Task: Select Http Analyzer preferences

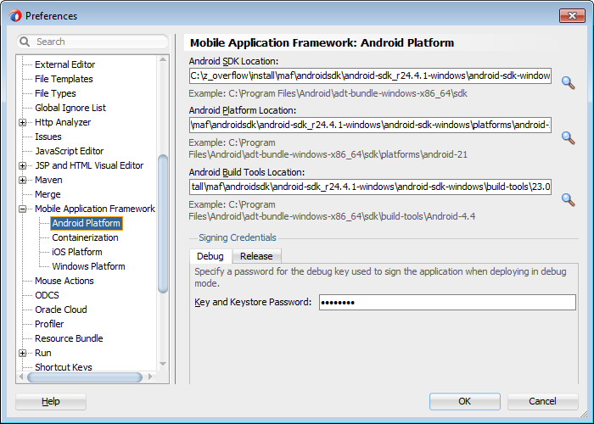Action: (63, 122)
